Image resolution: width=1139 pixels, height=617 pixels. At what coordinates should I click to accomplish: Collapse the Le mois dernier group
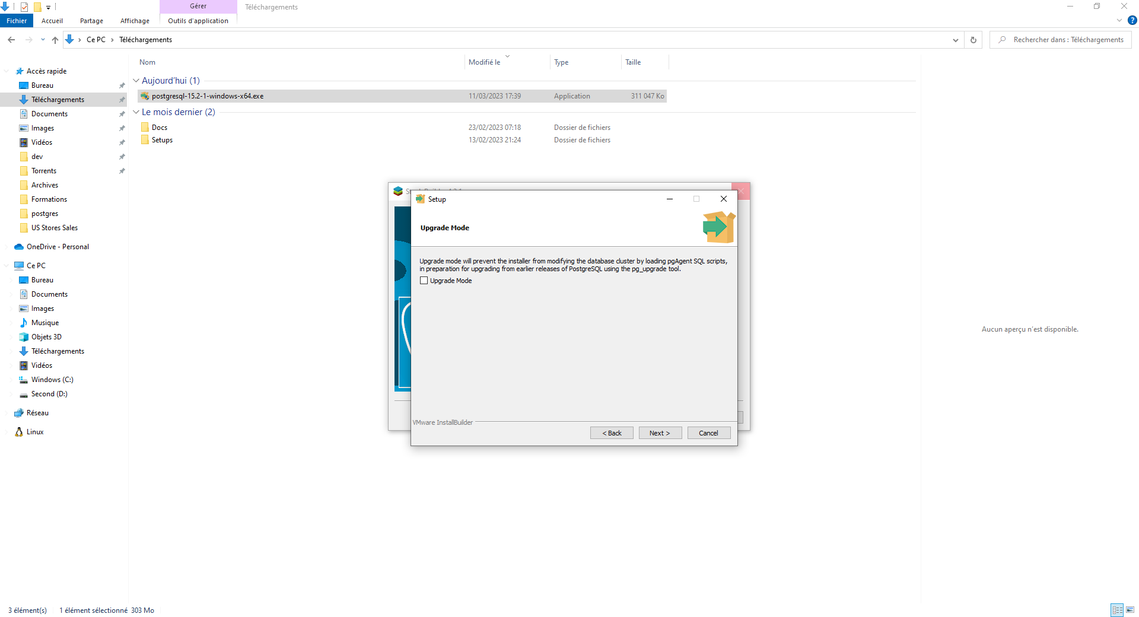coord(136,112)
